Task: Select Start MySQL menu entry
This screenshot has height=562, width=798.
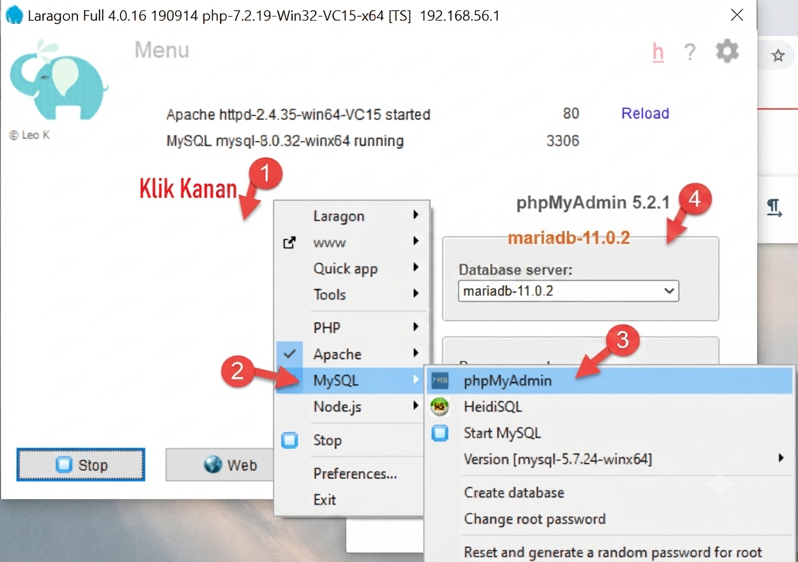Action: (x=609, y=433)
